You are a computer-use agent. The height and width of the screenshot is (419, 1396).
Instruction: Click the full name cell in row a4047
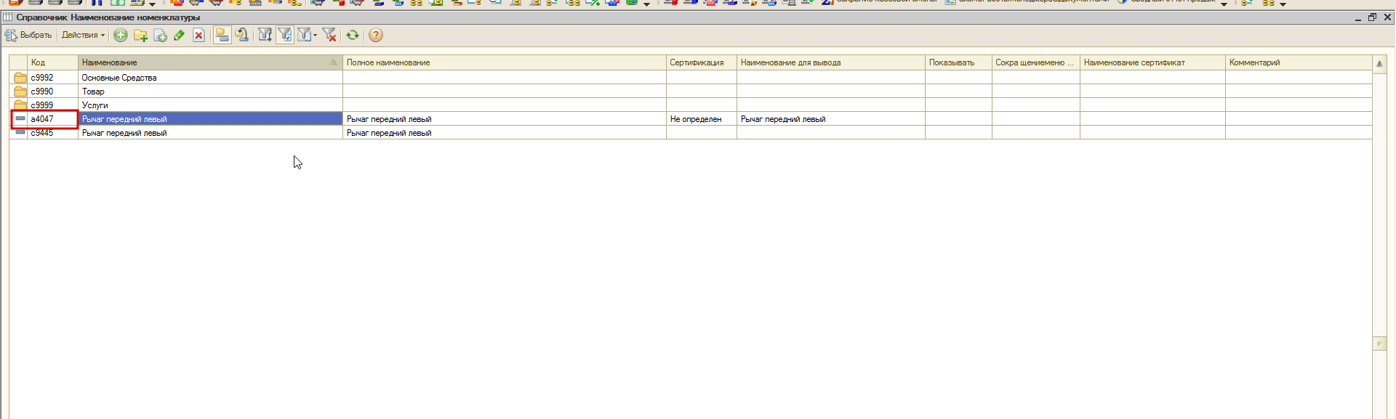click(505, 119)
